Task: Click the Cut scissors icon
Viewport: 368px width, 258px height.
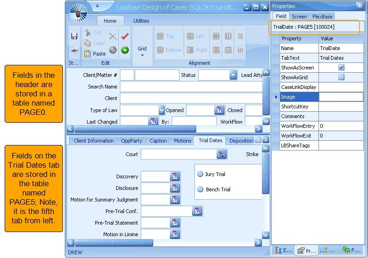Action: (x=88, y=32)
